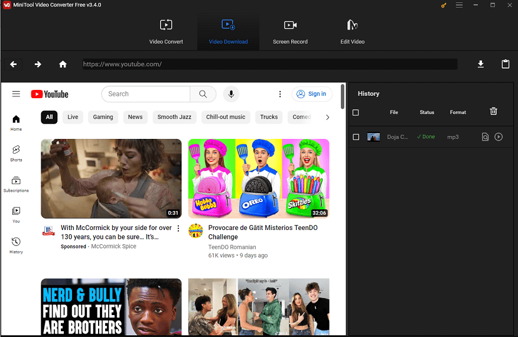This screenshot has height=337, width=518.
Task: Locate the Doja C... file with the folder-search icon
Action: point(485,137)
